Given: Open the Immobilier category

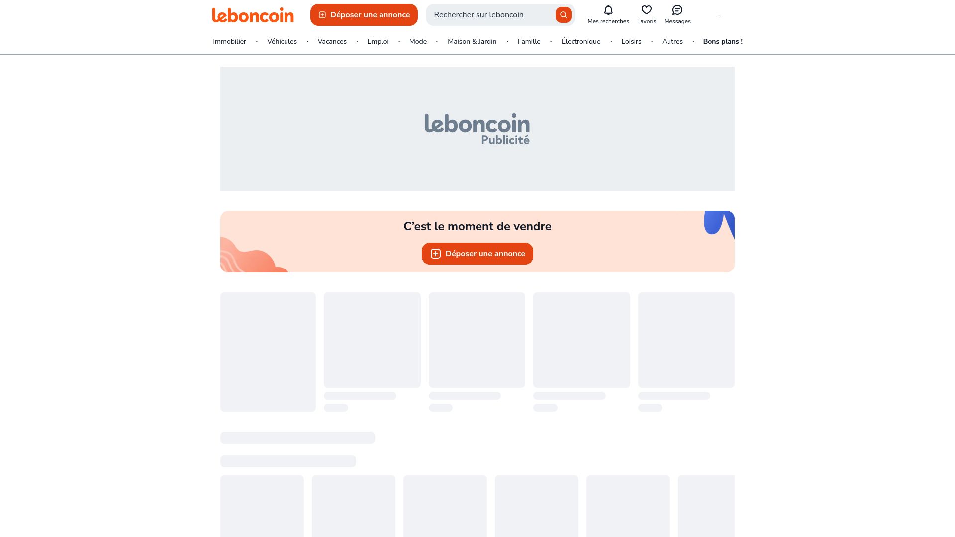Looking at the screenshot, I should [229, 41].
